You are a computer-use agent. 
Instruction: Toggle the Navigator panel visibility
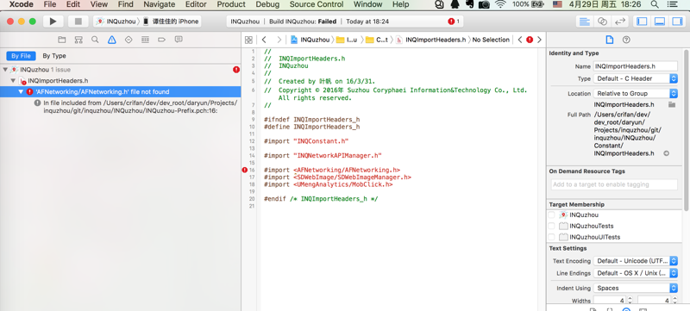coord(642,21)
